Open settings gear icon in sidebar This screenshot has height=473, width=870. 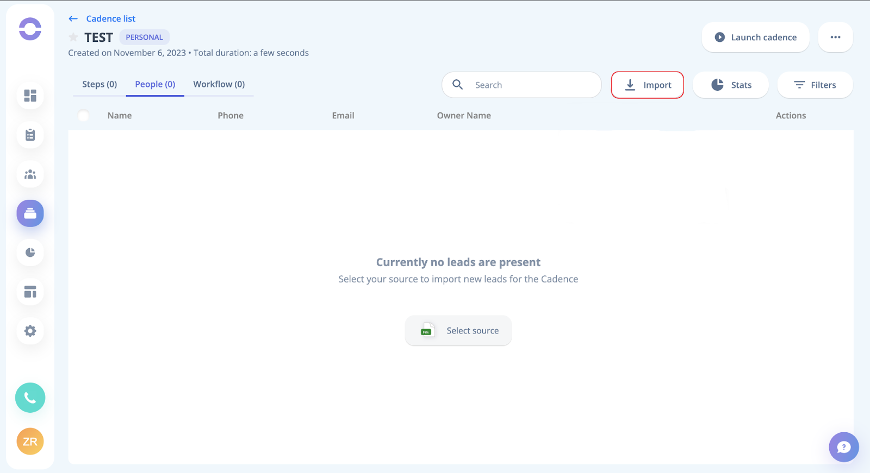point(30,331)
